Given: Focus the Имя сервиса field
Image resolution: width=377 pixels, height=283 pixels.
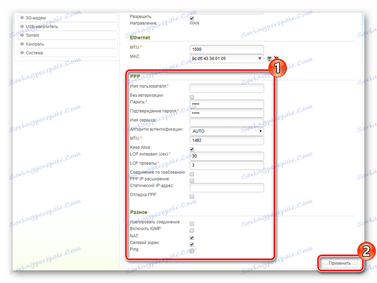Looking at the screenshot, I should [x=227, y=122].
